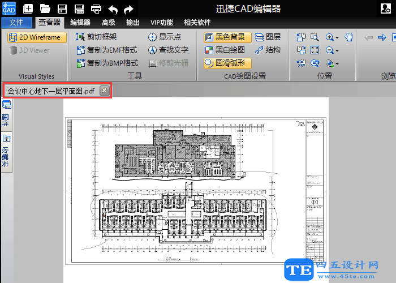Screen dimensions: 396x283
Task: Open the 相关软件 tab
Action: (x=197, y=23)
